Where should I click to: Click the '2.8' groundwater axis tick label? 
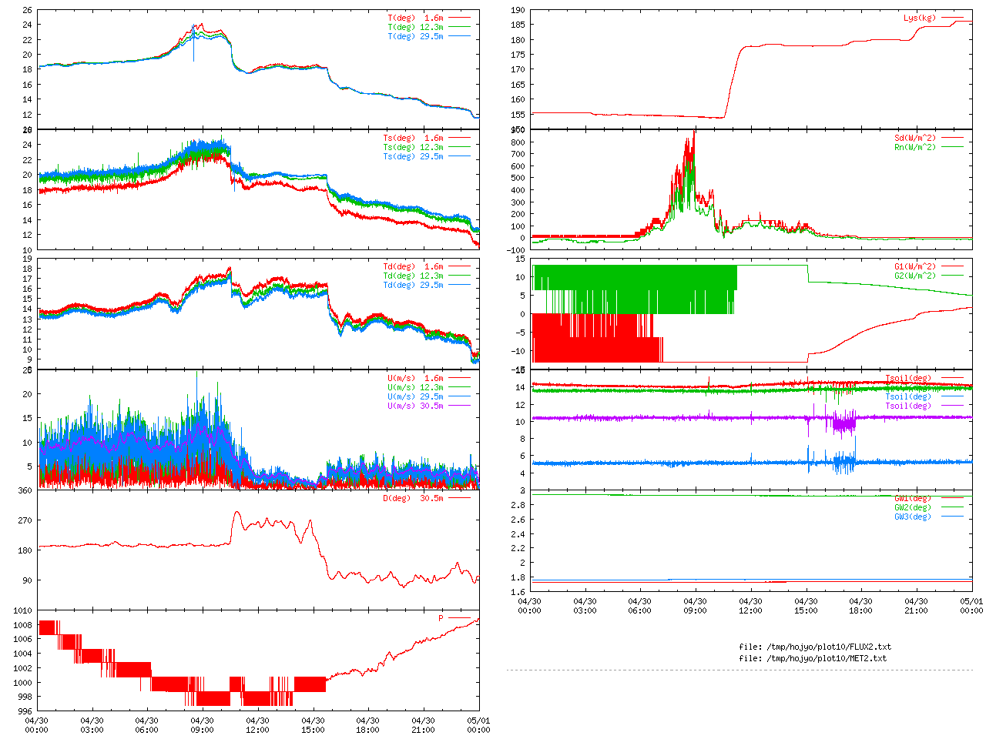tap(518, 505)
